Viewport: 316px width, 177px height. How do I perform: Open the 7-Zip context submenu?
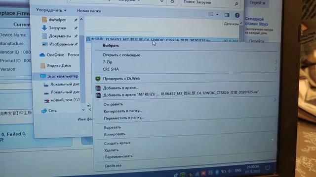coord(108,62)
